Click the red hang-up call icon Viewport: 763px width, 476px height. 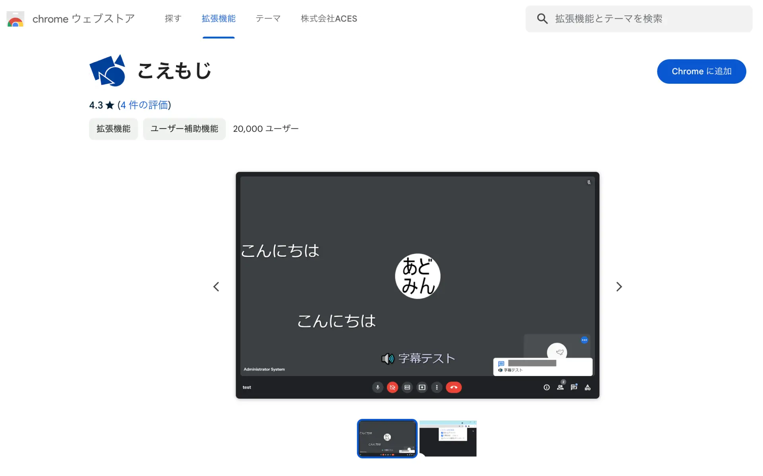(x=454, y=387)
